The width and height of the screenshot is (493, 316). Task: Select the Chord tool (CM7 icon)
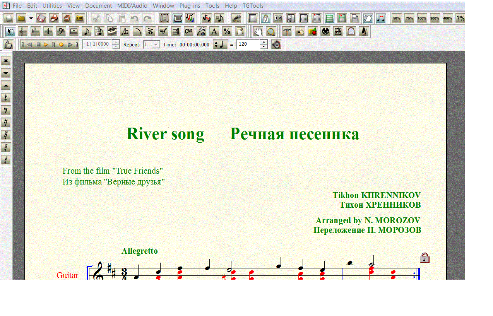pyautogui.click(x=189, y=31)
